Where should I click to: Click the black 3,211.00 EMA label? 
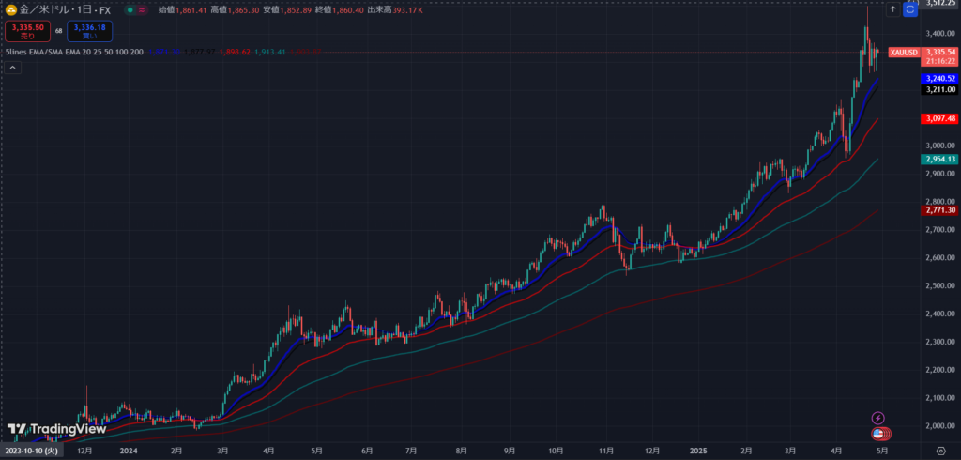click(x=938, y=89)
